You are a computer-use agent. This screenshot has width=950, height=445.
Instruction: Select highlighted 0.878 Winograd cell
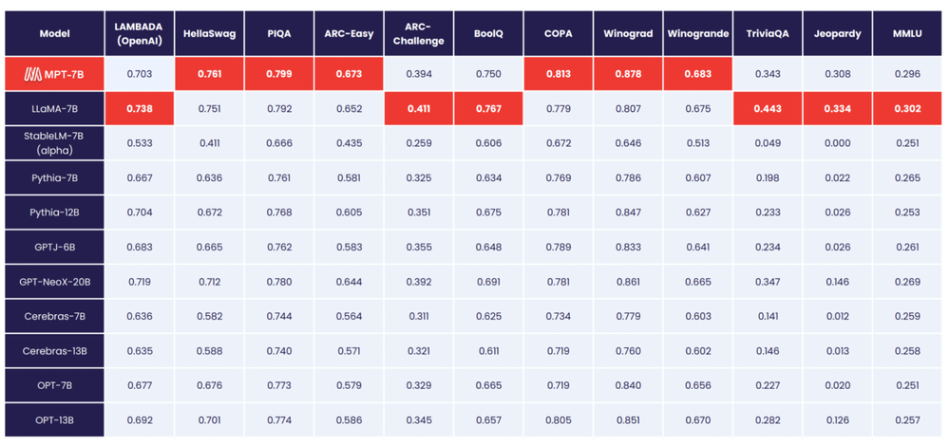(628, 74)
